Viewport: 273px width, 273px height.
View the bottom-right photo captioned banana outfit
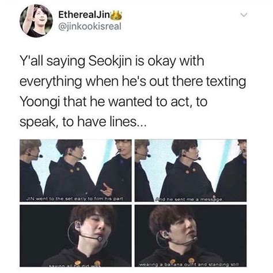tap(191, 235)
